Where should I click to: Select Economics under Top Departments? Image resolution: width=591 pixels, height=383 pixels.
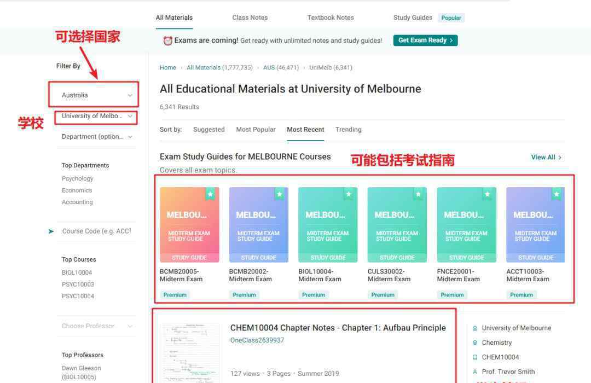coord(77,190)
